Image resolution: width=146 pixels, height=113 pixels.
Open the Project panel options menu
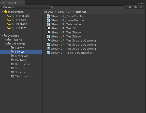(143, 4)
